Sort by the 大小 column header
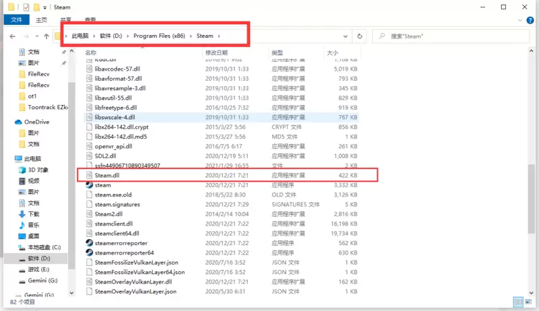The height and width of the screenshot is (311, 539). 332,53
